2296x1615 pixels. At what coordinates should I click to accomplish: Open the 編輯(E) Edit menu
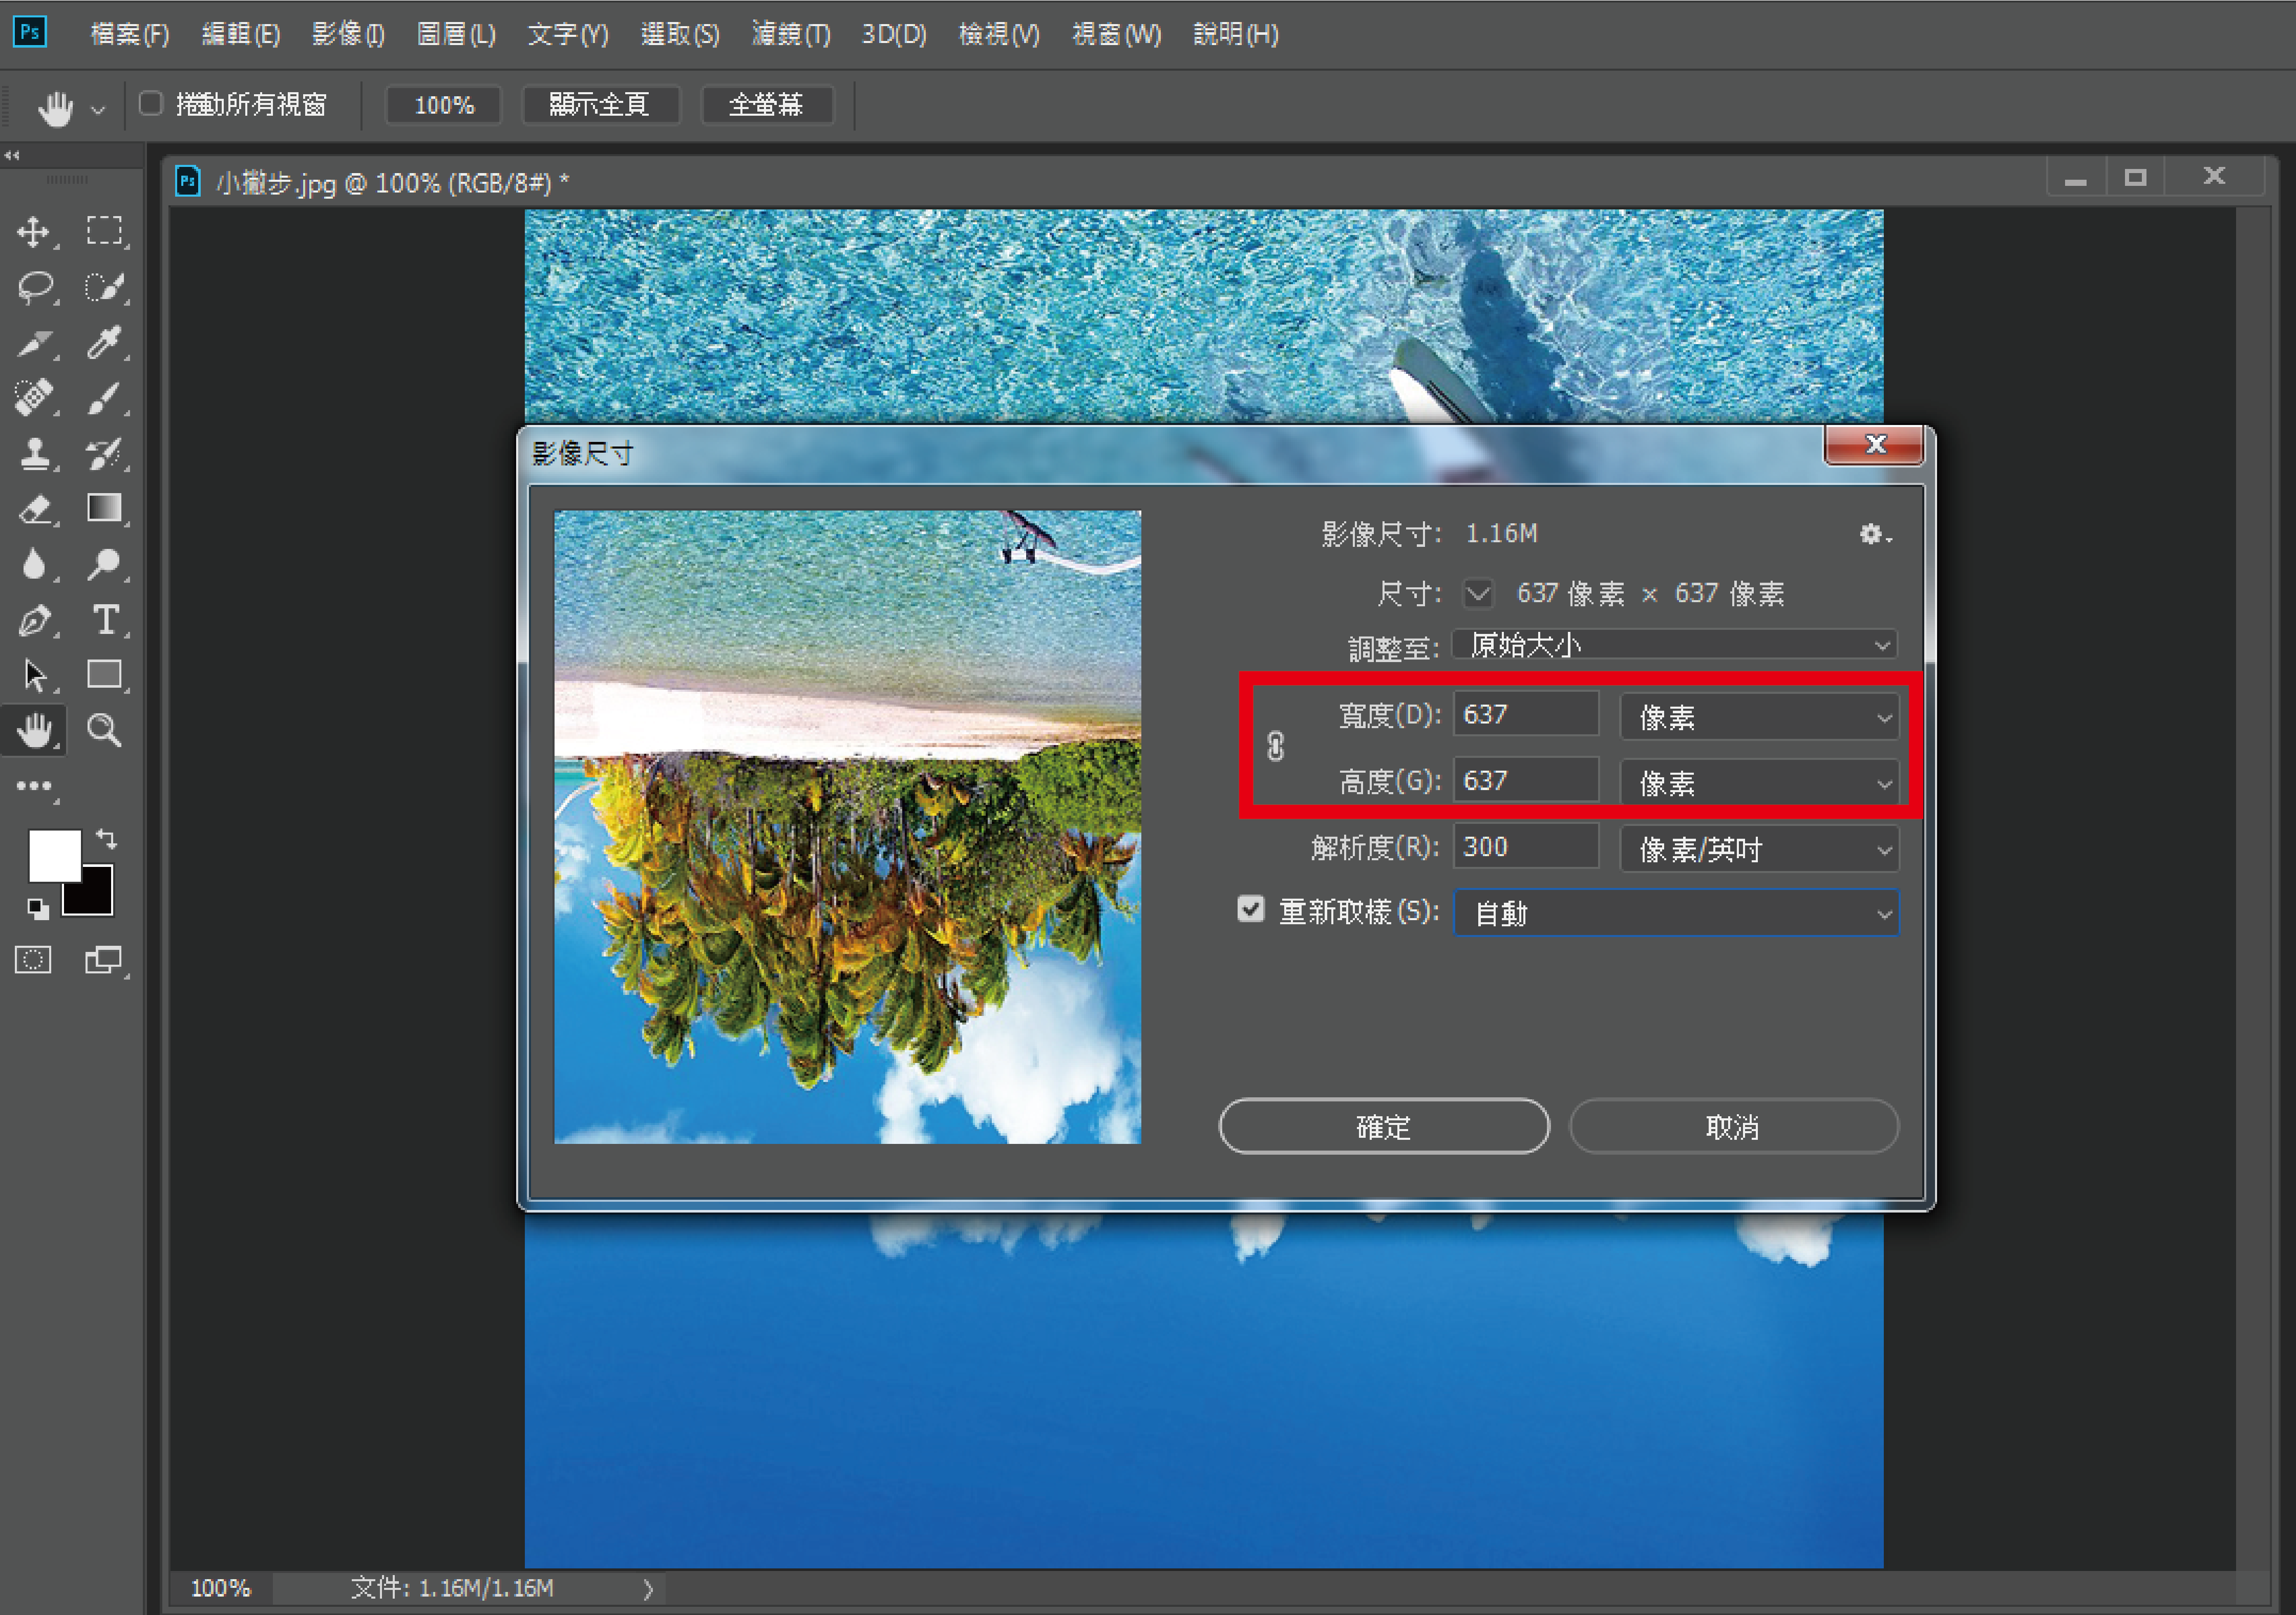coord(241,35)
